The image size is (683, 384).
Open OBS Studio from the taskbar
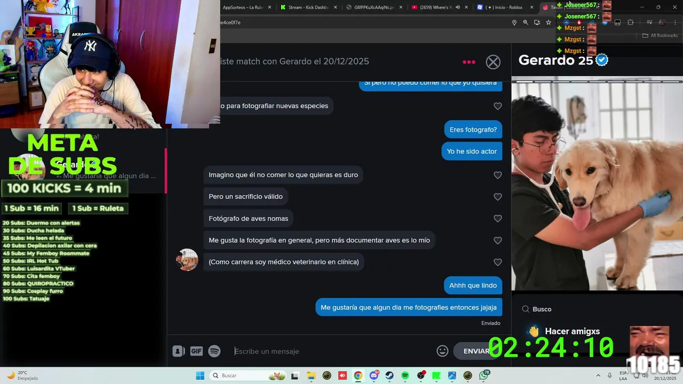coord(421,375)
